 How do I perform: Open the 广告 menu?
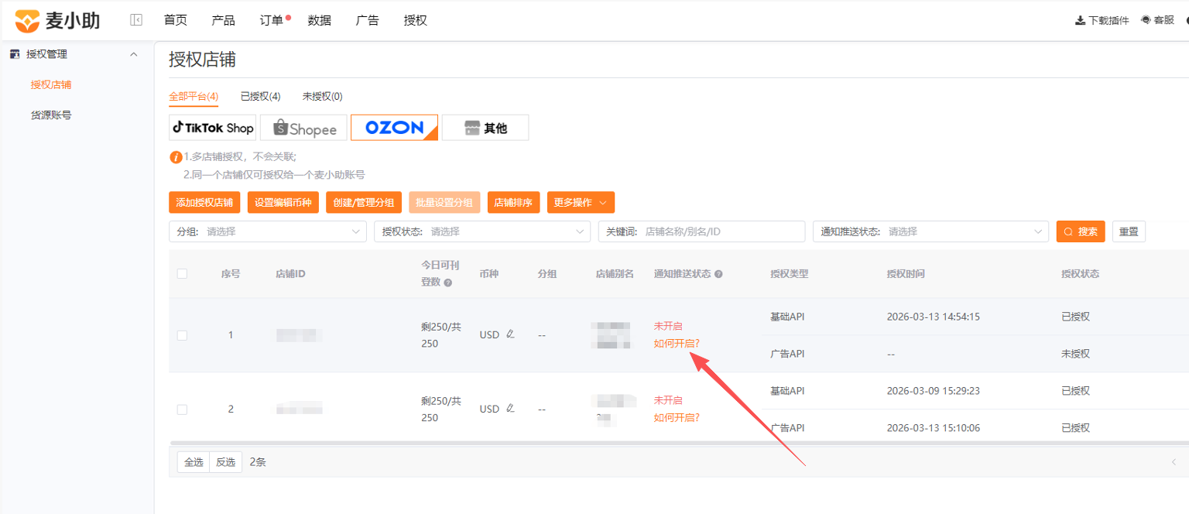368,21
